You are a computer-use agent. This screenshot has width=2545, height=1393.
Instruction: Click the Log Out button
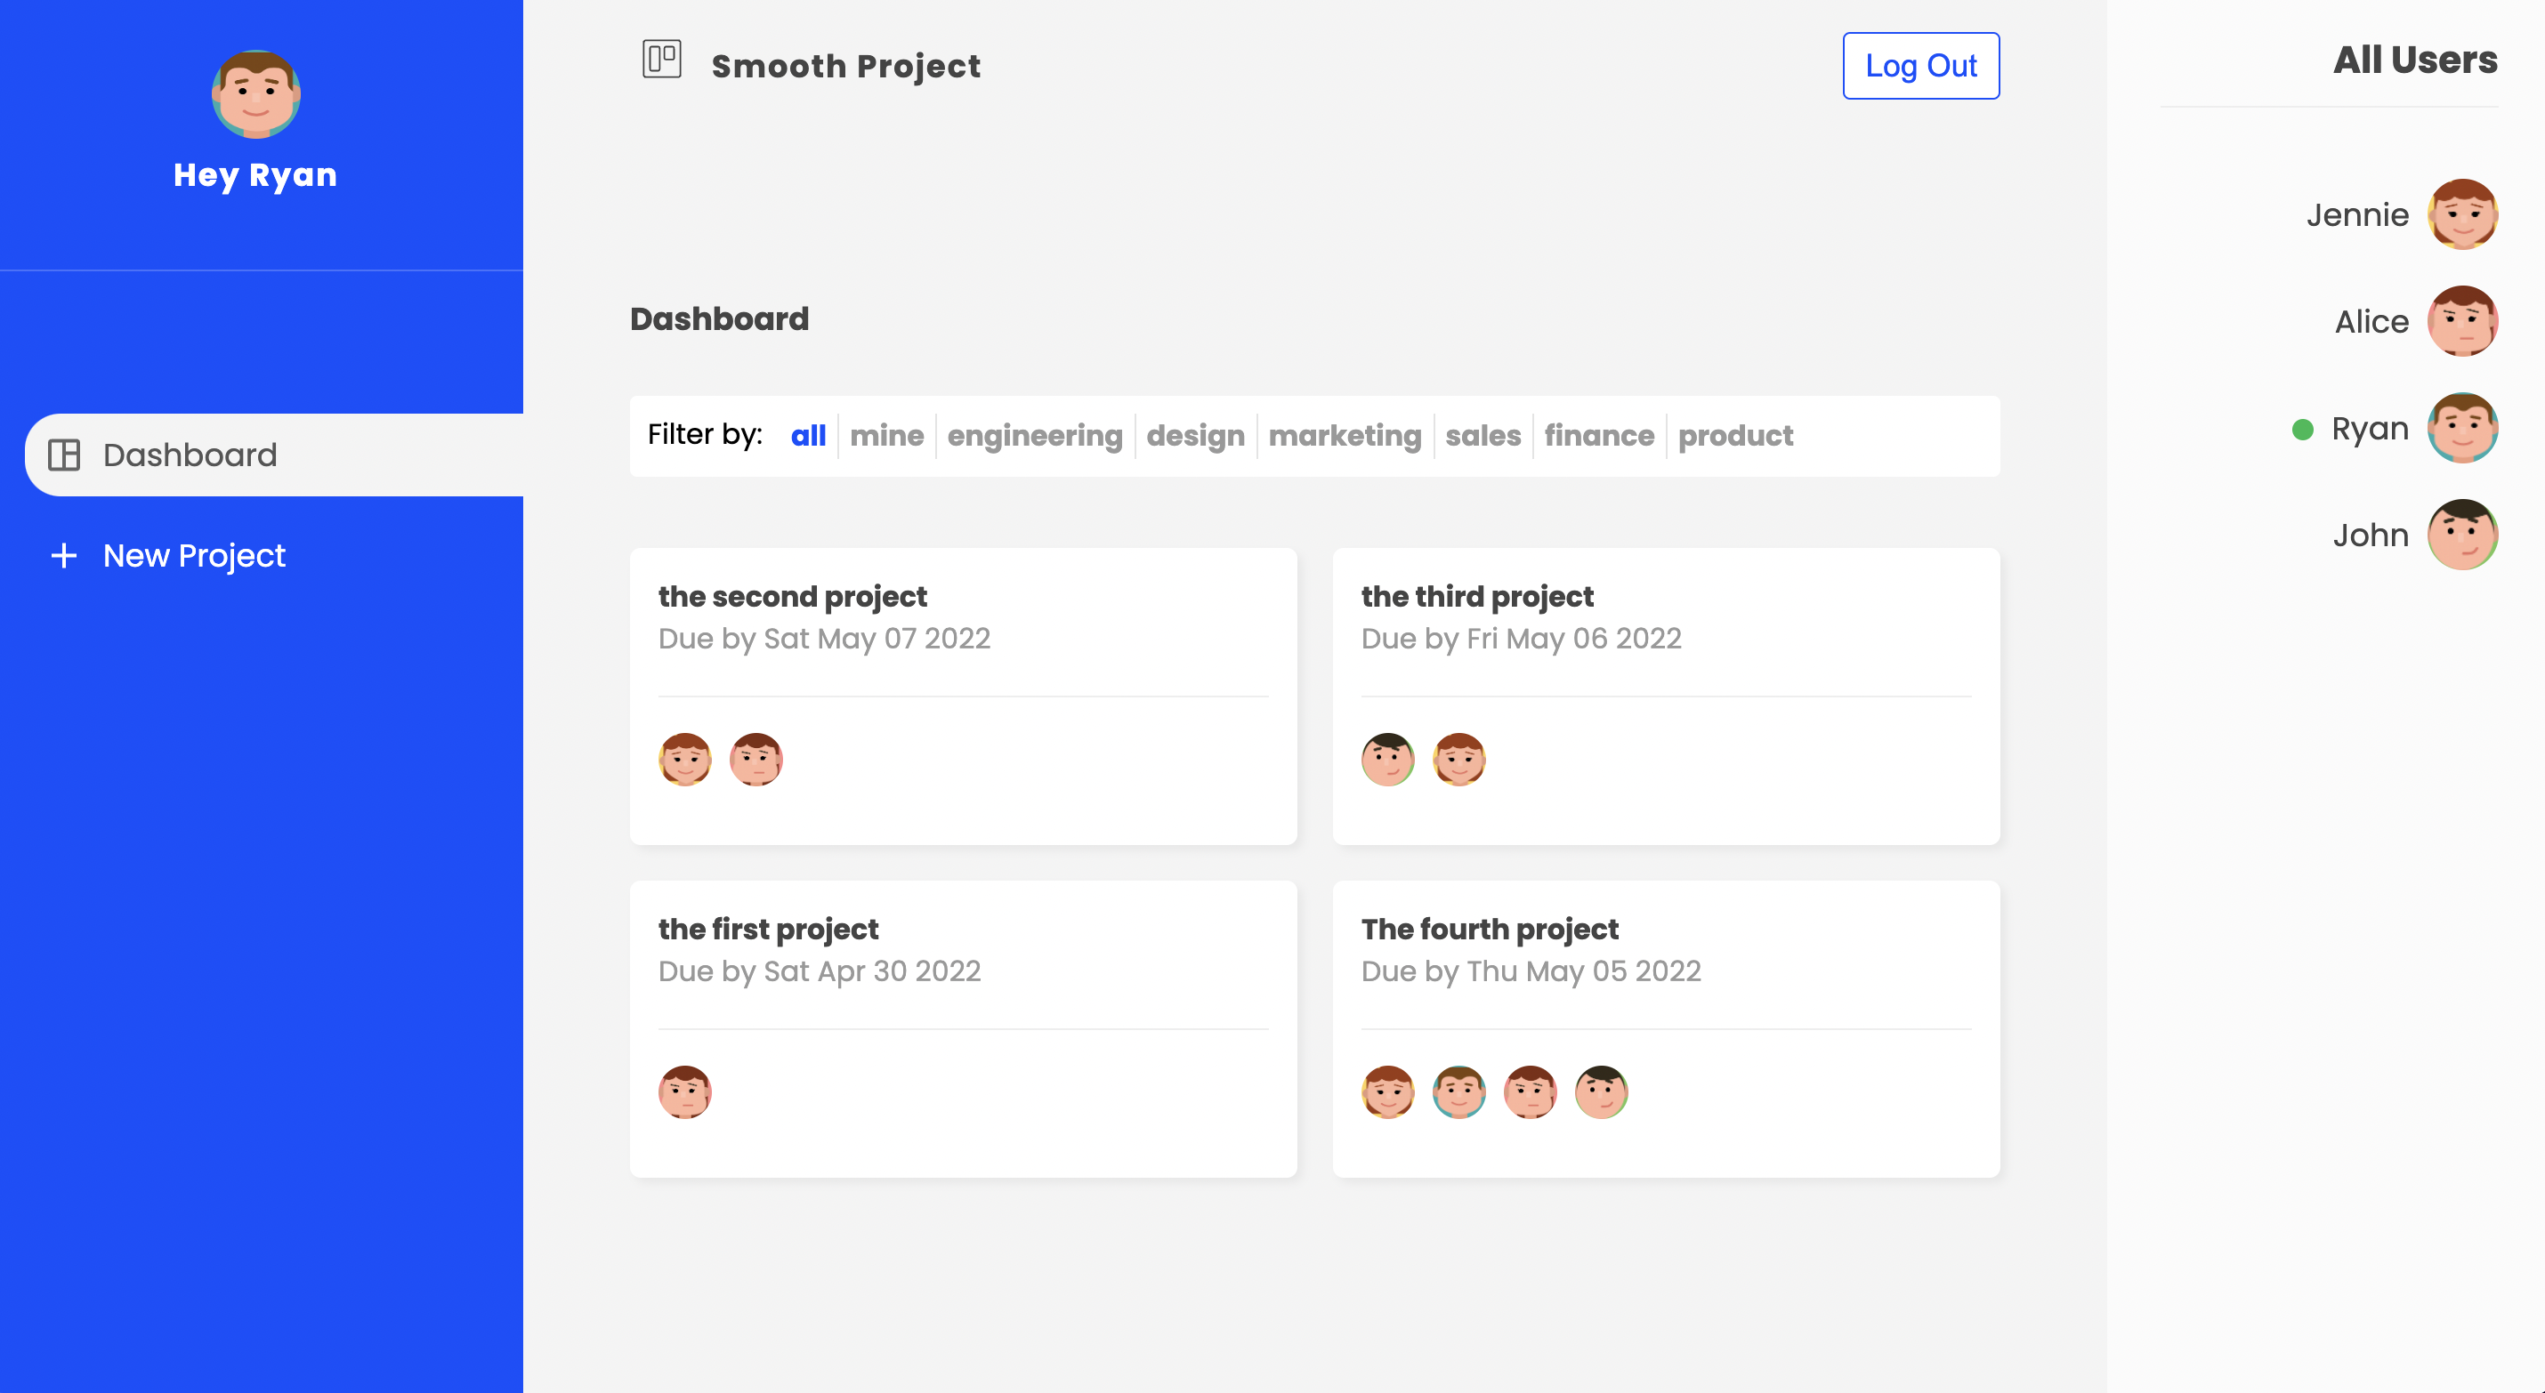click(x=1919, y=65)
